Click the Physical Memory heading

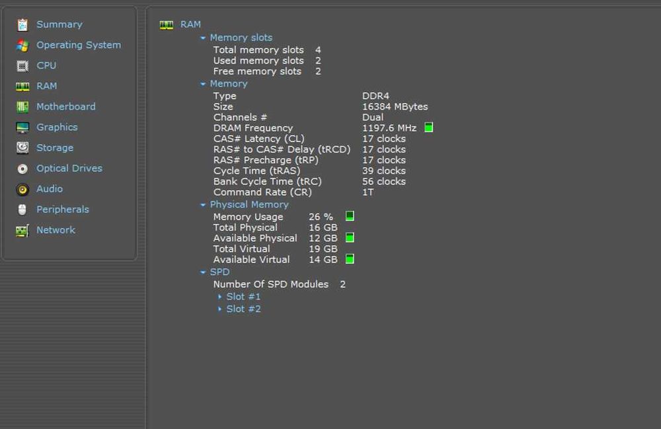249,204
